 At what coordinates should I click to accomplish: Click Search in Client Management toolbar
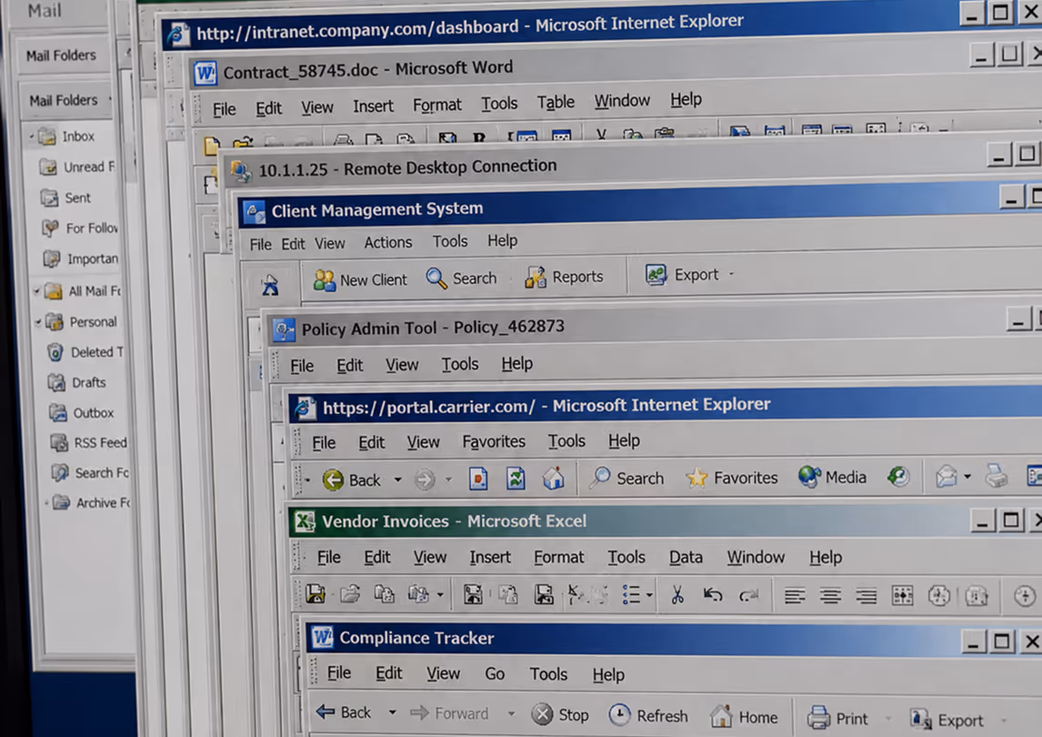pyautogui.click(x=461, y=278)
